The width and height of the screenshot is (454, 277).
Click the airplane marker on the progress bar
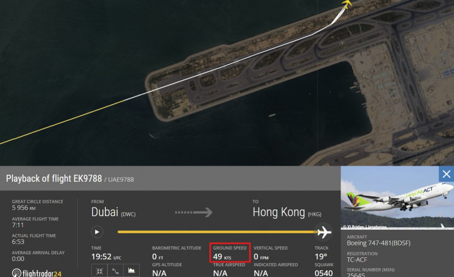point(324,232)
